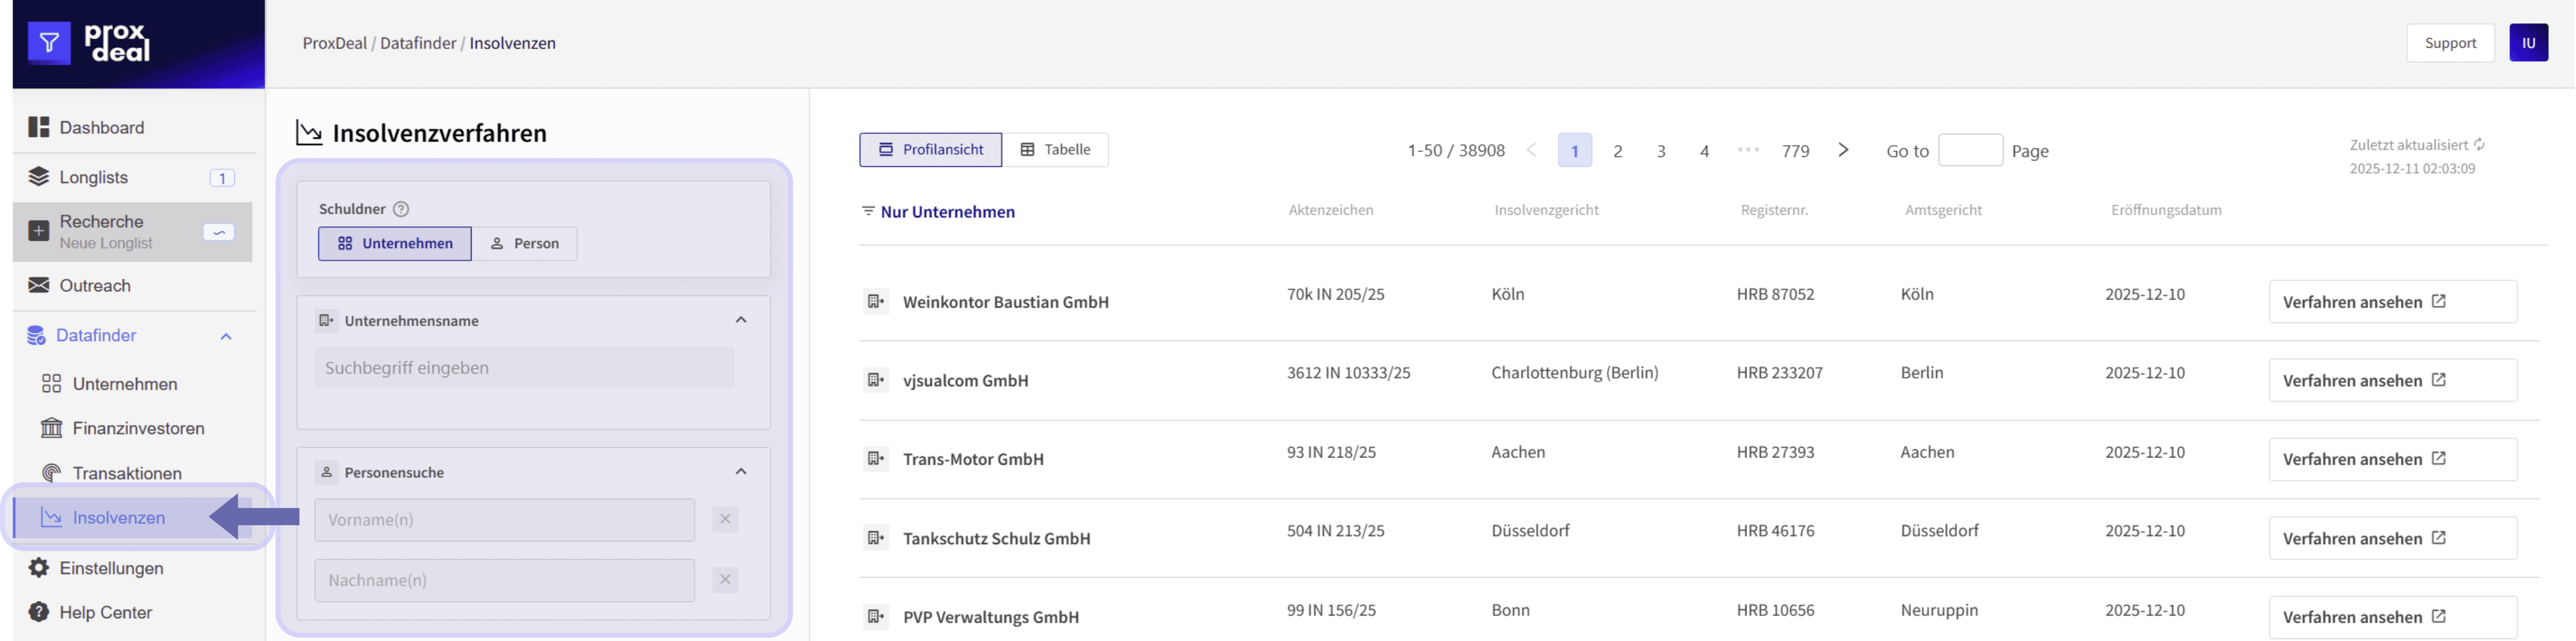Collapse the Unternehmensname section
Viewport: 2576px width, 641px height.
[x=741, y=320]
